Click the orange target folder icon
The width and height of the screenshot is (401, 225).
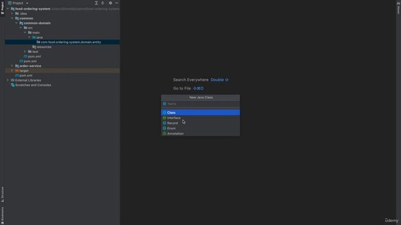pyautogui.click(x=17, y=71)
